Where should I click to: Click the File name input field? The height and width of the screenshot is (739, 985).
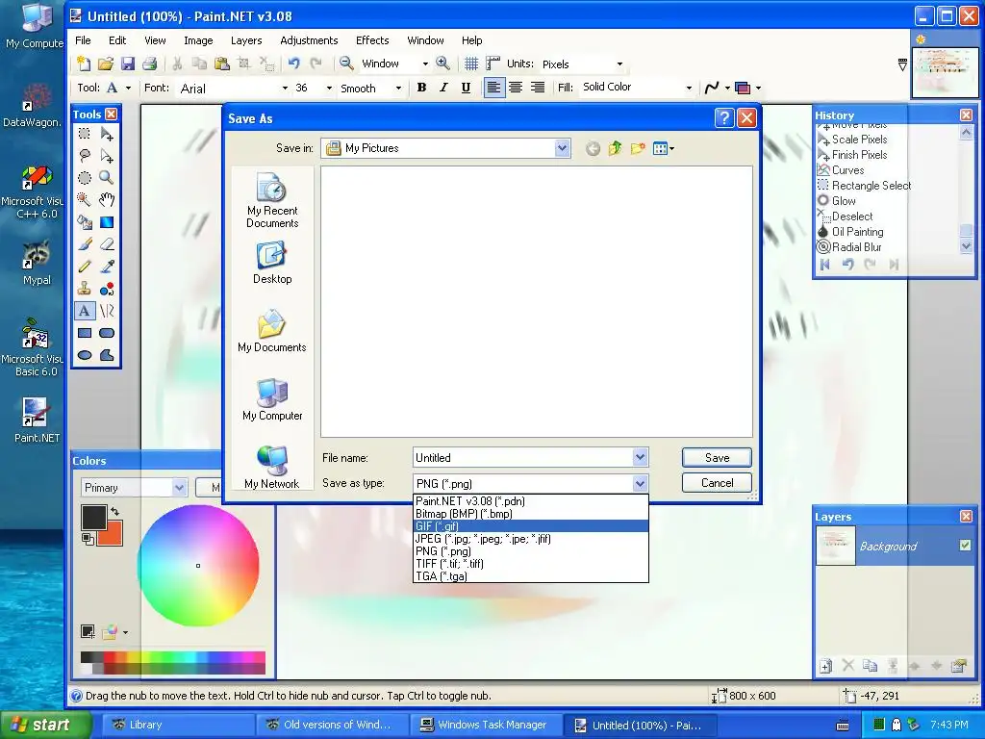pos(523,457)
